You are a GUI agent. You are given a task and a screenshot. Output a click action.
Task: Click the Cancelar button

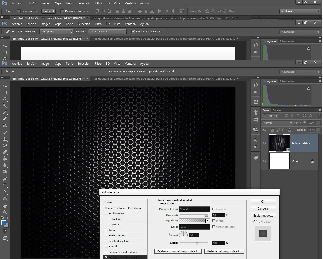click(263, 209)
